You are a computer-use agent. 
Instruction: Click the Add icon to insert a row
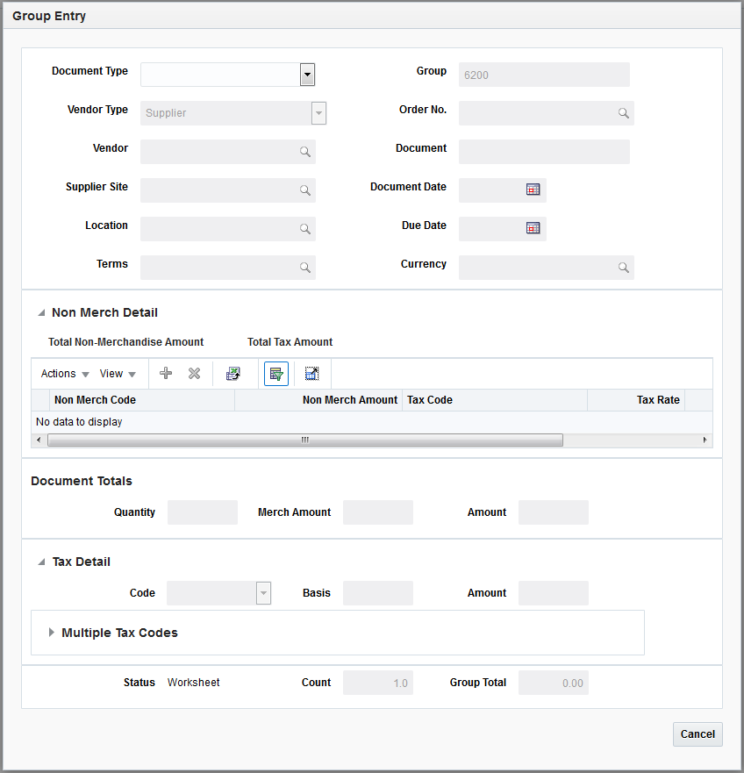(166, 373)
